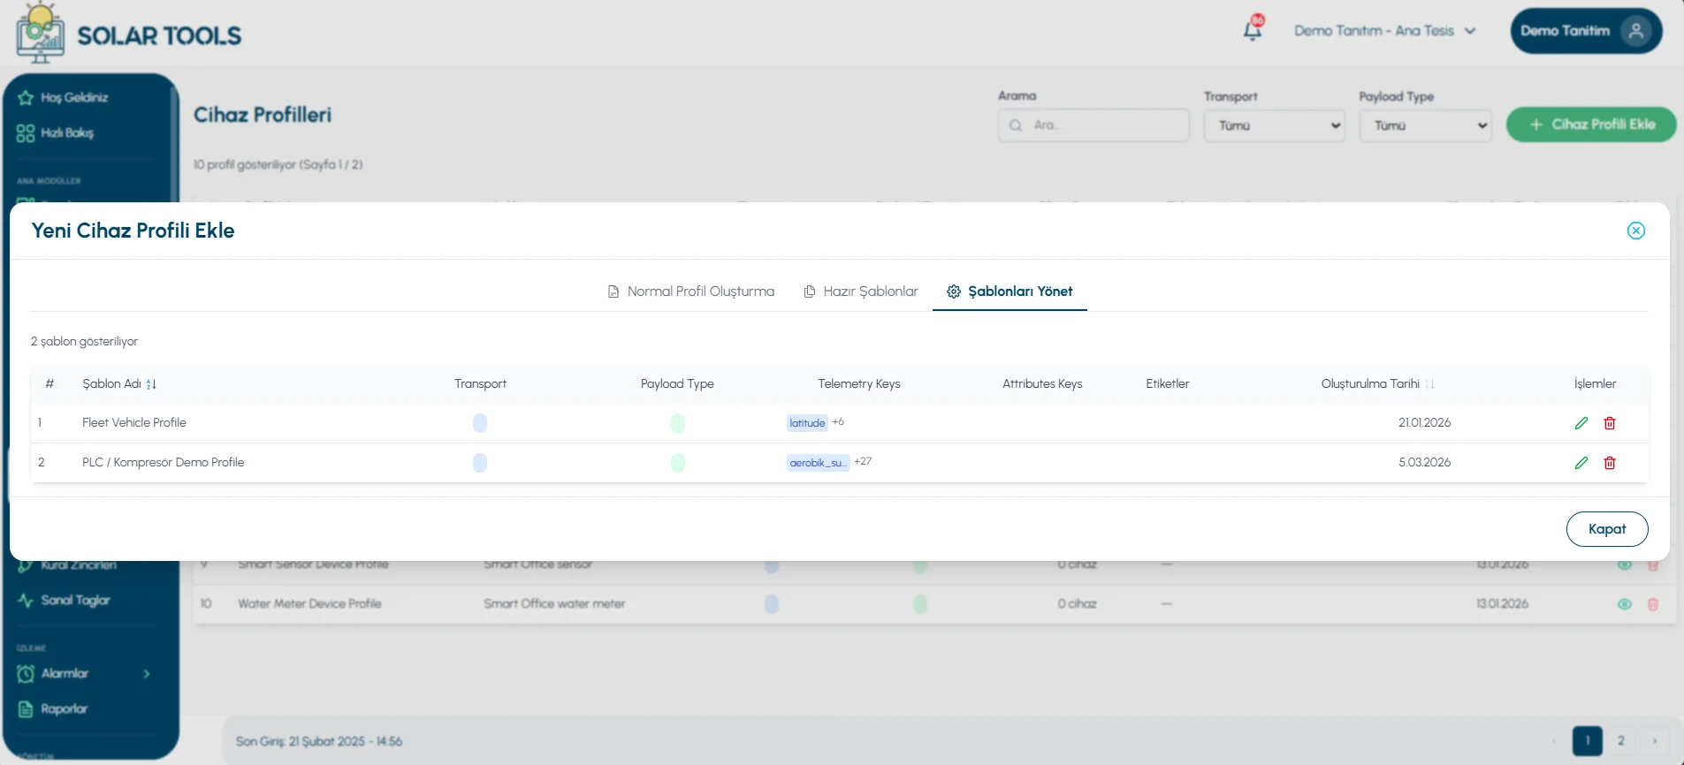View the Water Meter Device Profile

click(1625, 604)
